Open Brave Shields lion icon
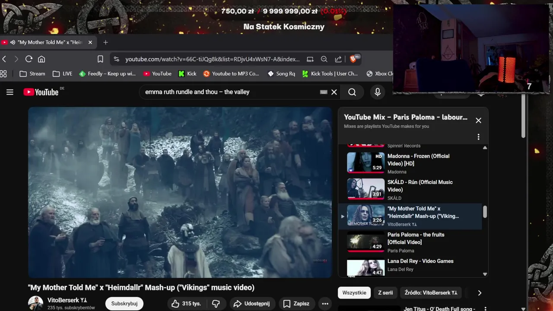Image resolution: width=553 pixels, height=311 pixels. [353, 59]
